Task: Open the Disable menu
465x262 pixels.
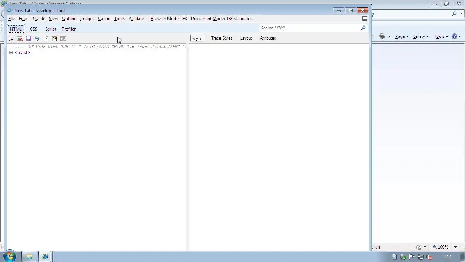Action: click(x=38, y=19)
